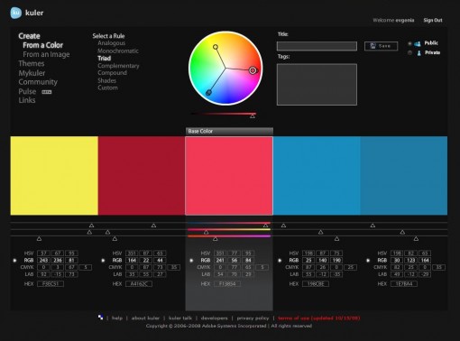Click RGB blue field showing 190

(336, 261)
